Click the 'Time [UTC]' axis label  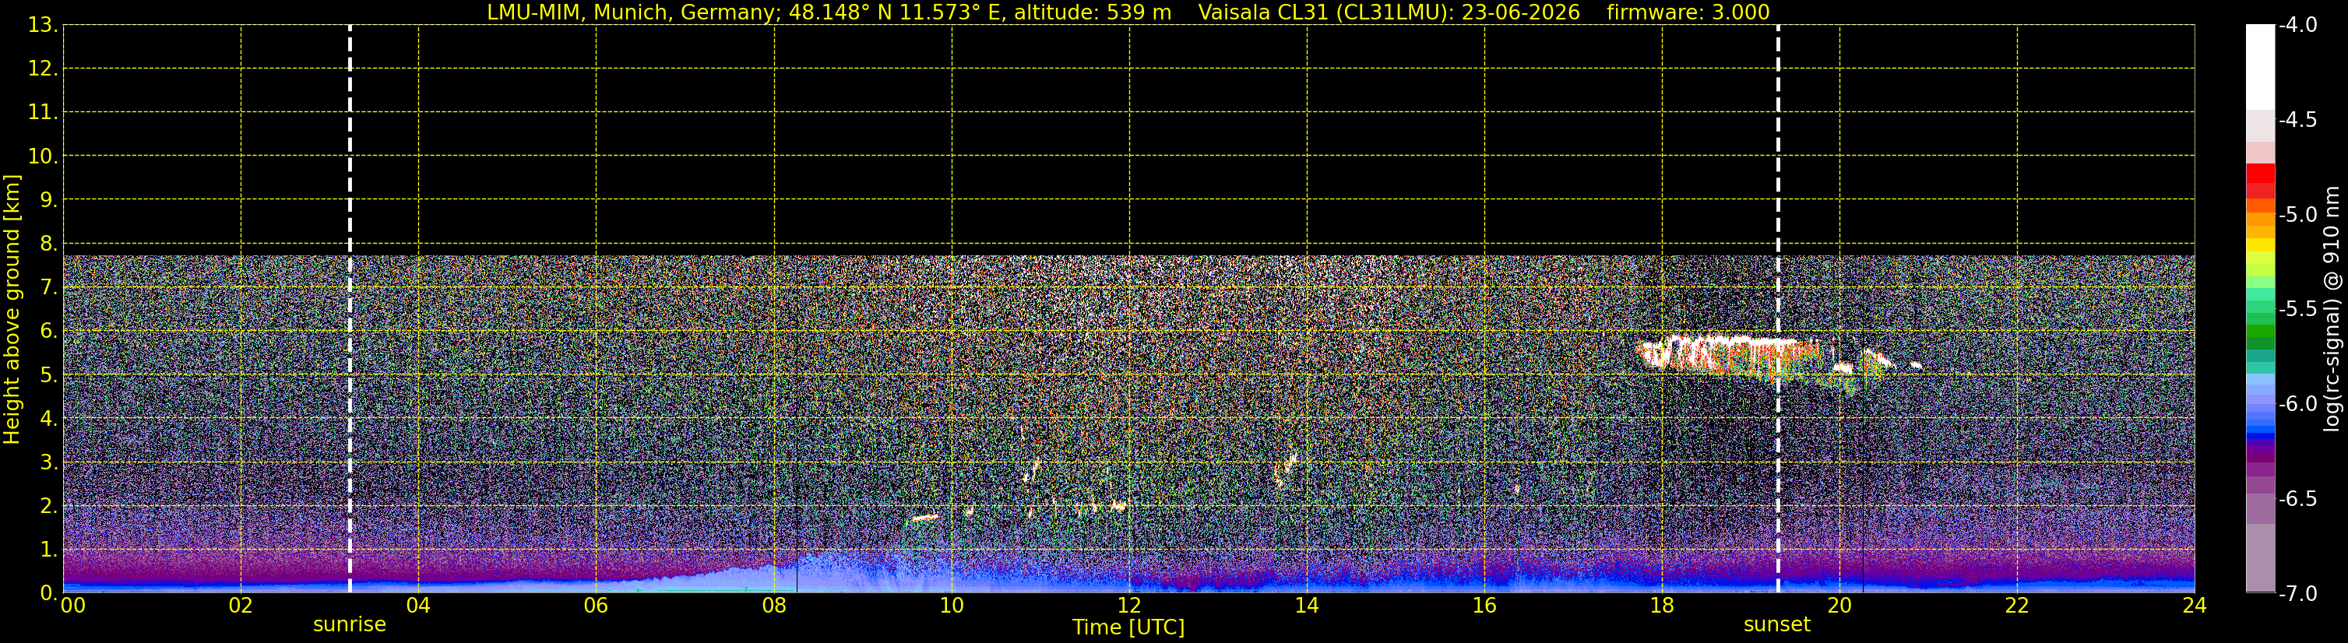click(x=1128, y=627)
